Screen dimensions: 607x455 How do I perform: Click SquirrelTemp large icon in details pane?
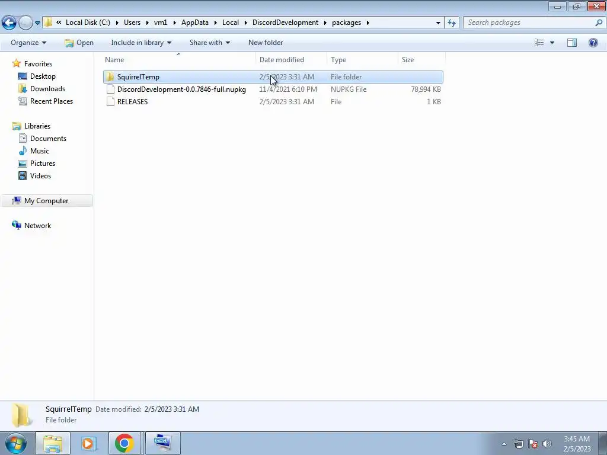click(x=21, y=415)
